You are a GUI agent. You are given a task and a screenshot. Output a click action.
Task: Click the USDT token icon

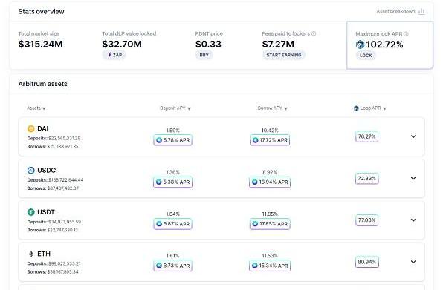point(31,212)
